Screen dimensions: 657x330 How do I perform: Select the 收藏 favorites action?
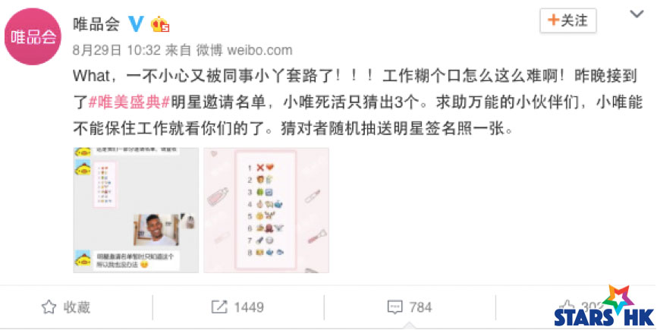[66, 307]
